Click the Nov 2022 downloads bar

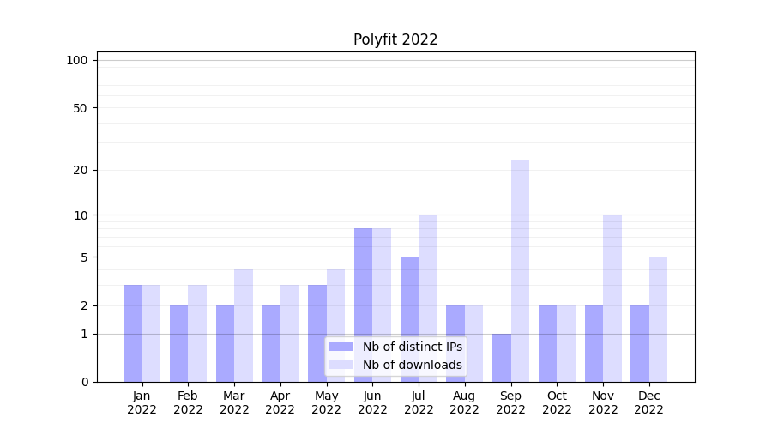point(612,298)
